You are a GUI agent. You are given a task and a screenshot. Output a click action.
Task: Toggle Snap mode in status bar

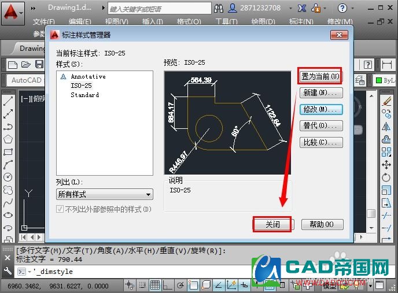[142, 285]
